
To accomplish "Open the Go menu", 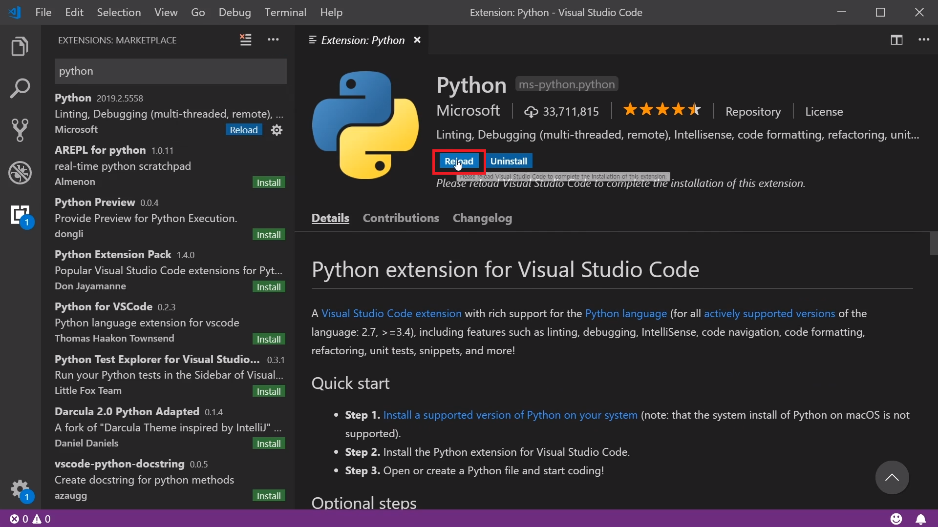I will [198, 12].
